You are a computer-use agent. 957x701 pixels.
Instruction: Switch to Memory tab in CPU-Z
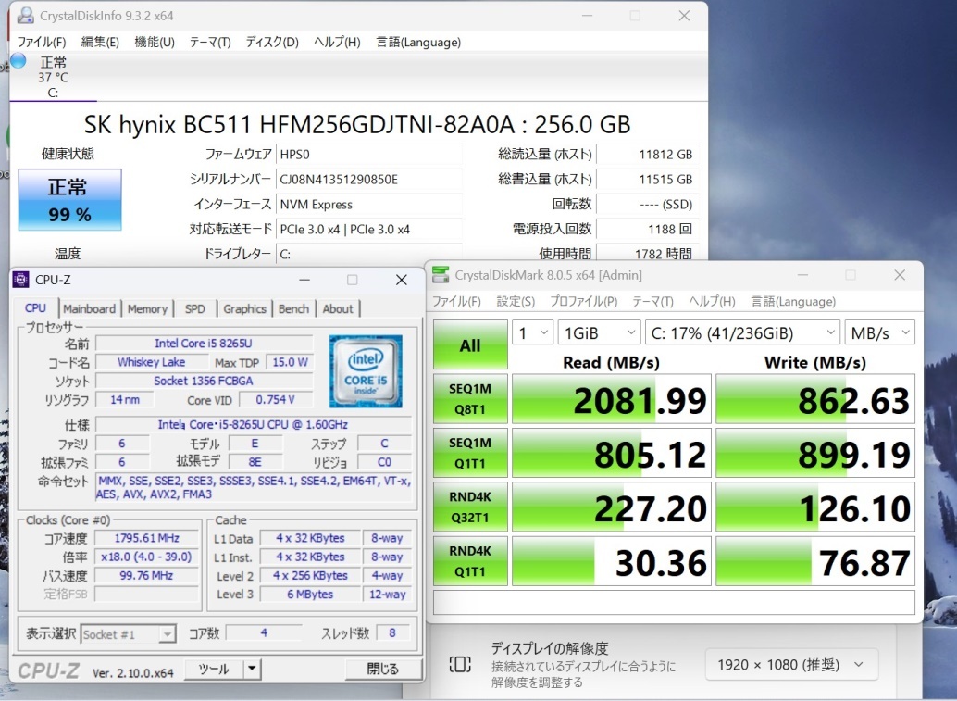[147, 309]
